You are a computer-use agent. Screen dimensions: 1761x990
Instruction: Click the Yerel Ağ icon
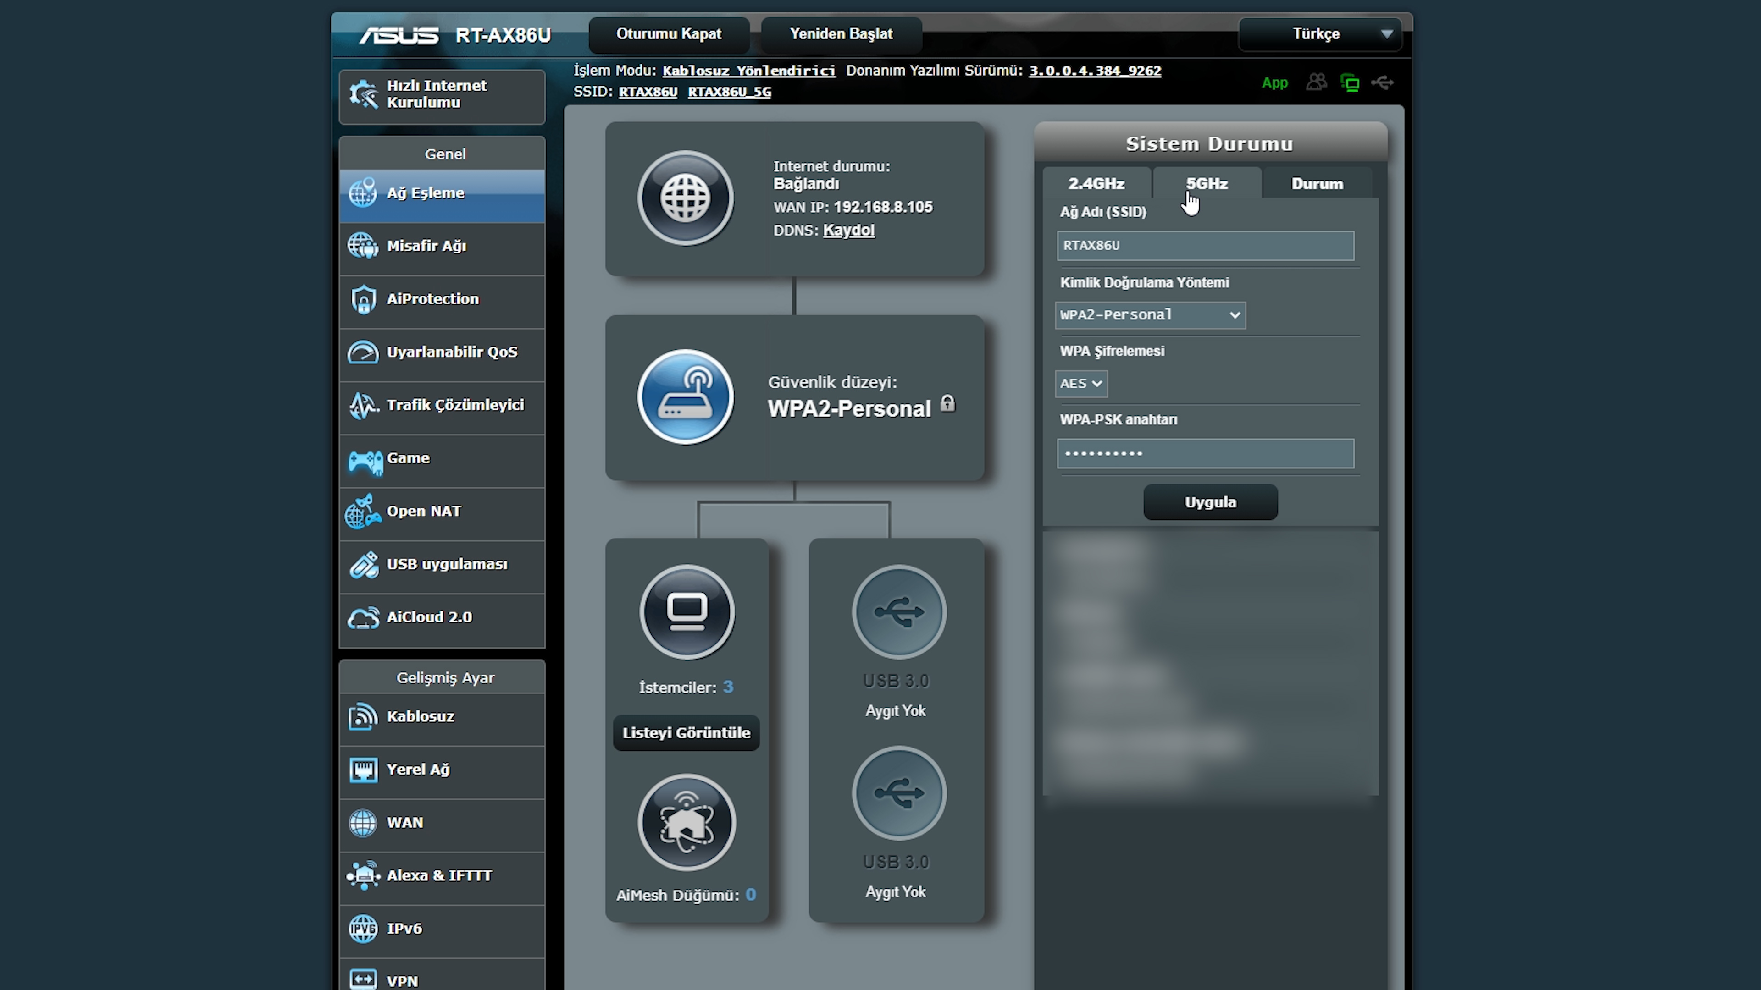[x=363, y=770]
